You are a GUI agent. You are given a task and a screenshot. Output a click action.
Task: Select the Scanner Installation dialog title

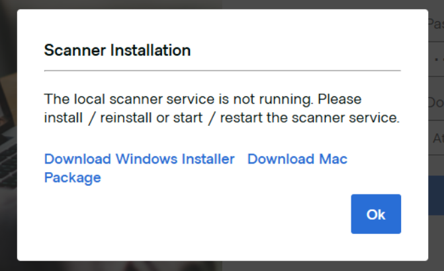pos(117,49)
